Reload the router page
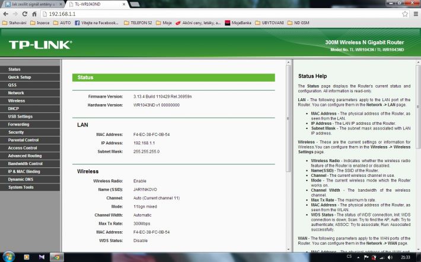Image resolution: width=421 pixels, height=262 pixels. coord(25,14)
